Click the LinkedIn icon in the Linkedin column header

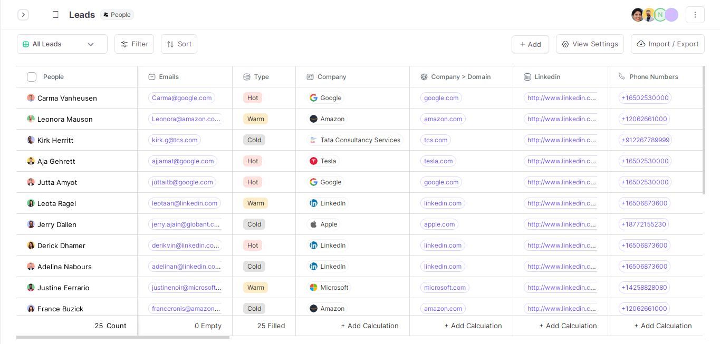pyautogui.click(x=527, y=77)
